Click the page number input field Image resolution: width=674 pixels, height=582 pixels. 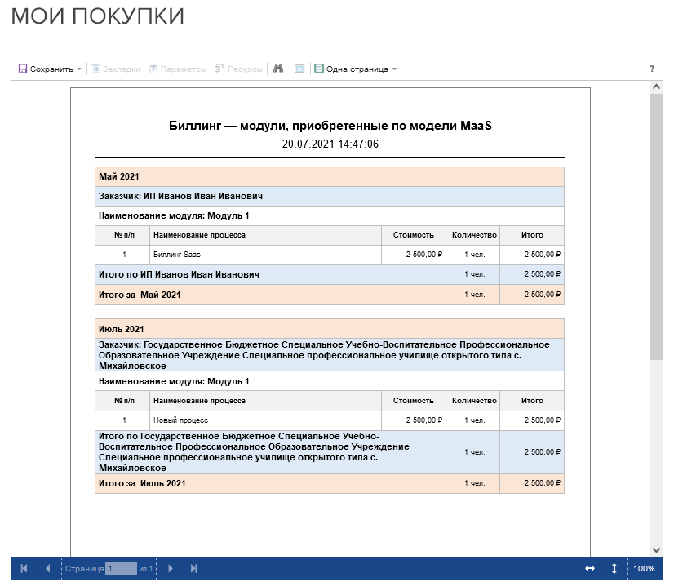121,568
